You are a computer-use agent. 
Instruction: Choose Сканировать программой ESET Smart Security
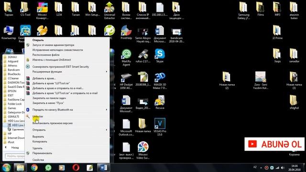[67, 67]
